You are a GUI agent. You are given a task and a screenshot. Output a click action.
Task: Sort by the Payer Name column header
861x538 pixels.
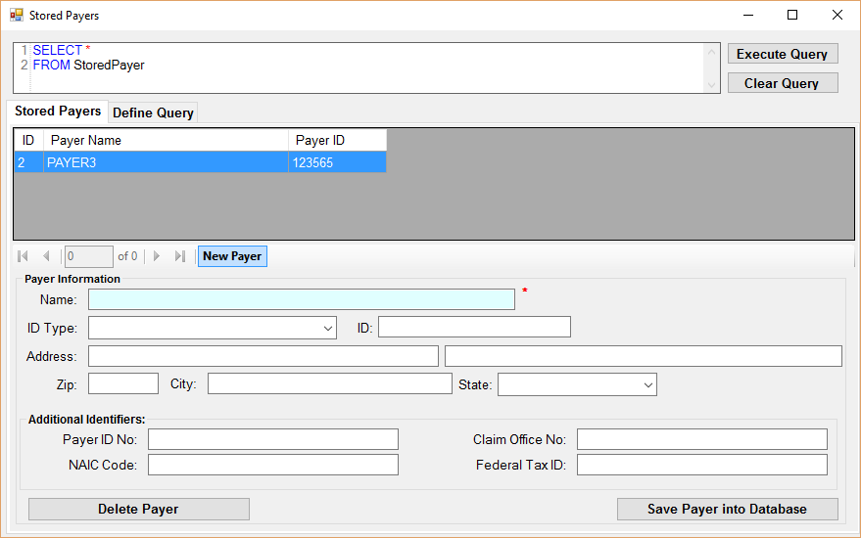point(167,141)
